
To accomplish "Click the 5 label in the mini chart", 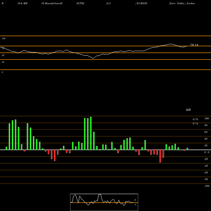I will pyautogui.click(x=135, y=200).
